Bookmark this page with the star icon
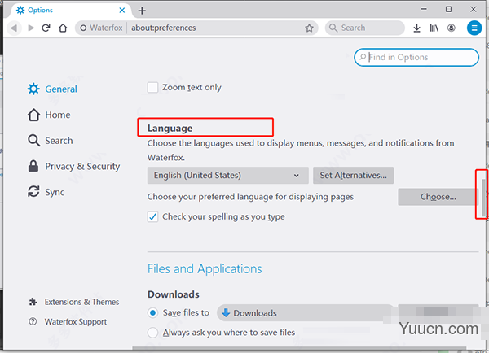Image resolution: width=489 pixels, height=353 pixels. (x=309, y=28)
